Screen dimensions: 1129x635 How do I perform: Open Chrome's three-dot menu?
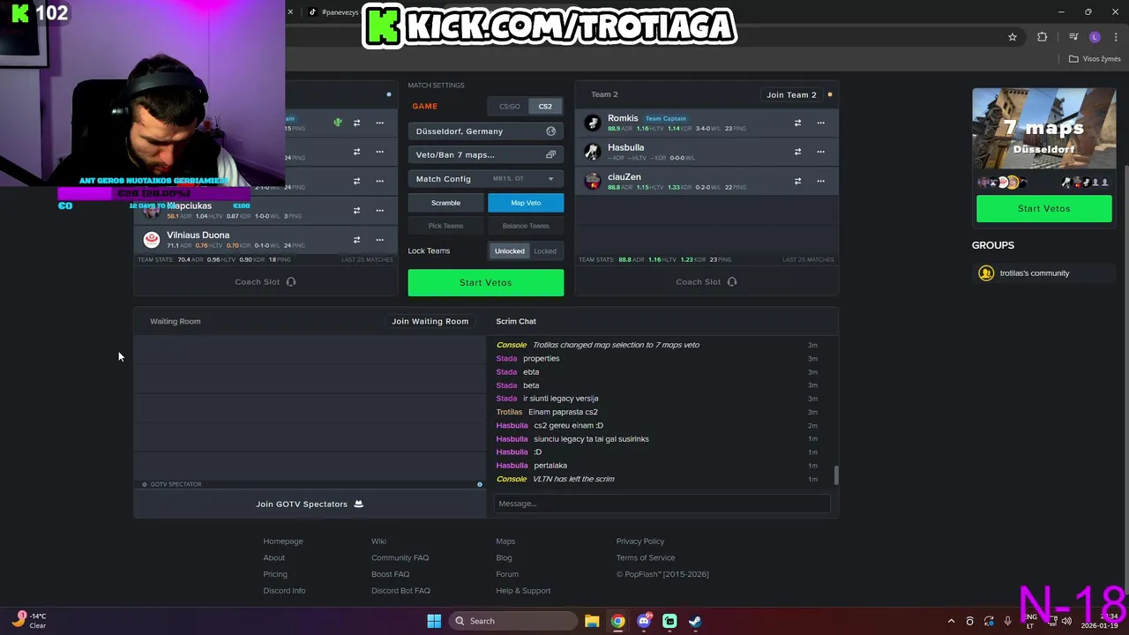1117,37
